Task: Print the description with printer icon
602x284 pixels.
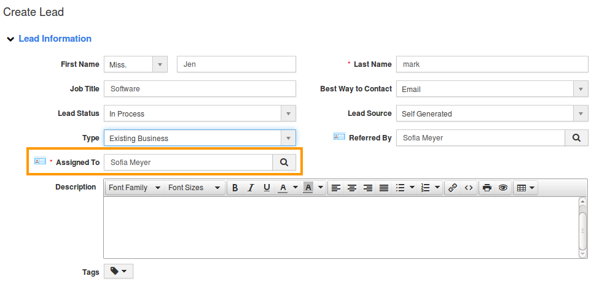Action: click(487, 188)
